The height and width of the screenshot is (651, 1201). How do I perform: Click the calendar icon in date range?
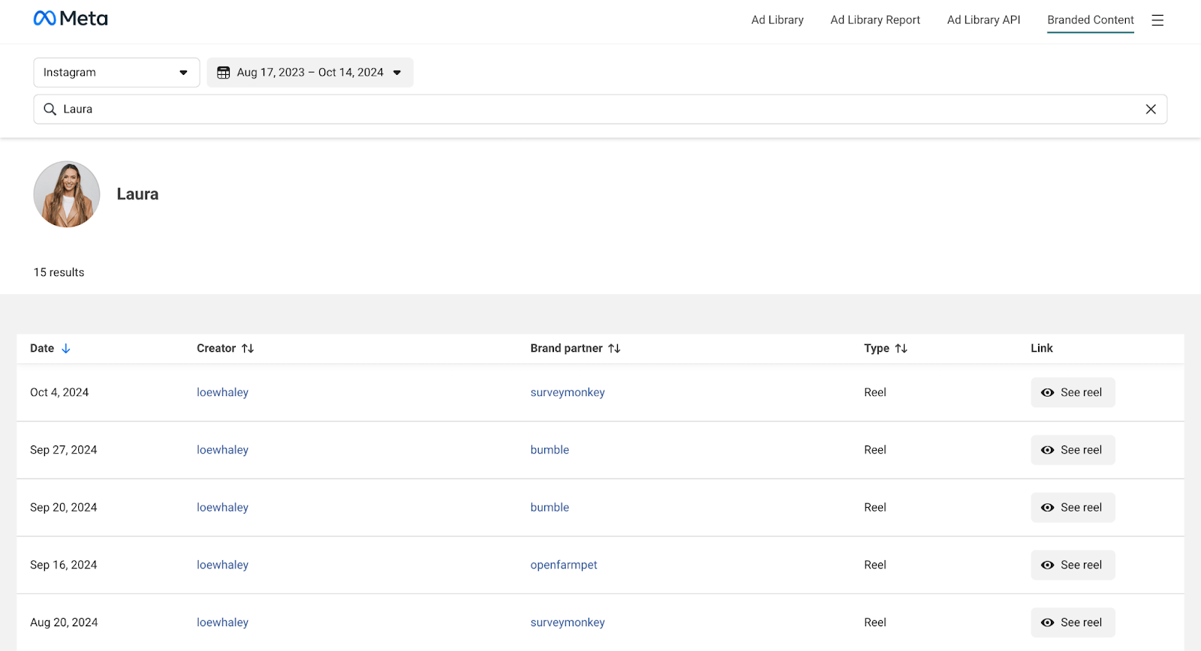[223, 73]
